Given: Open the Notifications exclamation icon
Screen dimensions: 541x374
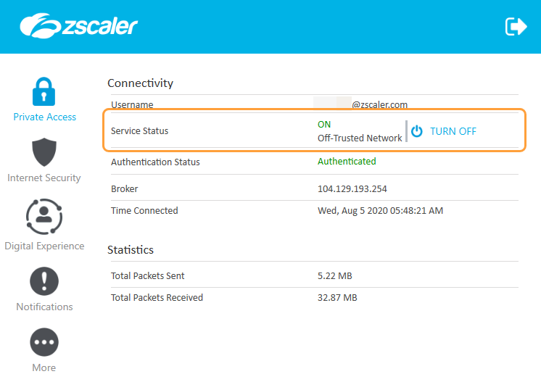Looking at the screenshot, I should click(x=44, y=280).
